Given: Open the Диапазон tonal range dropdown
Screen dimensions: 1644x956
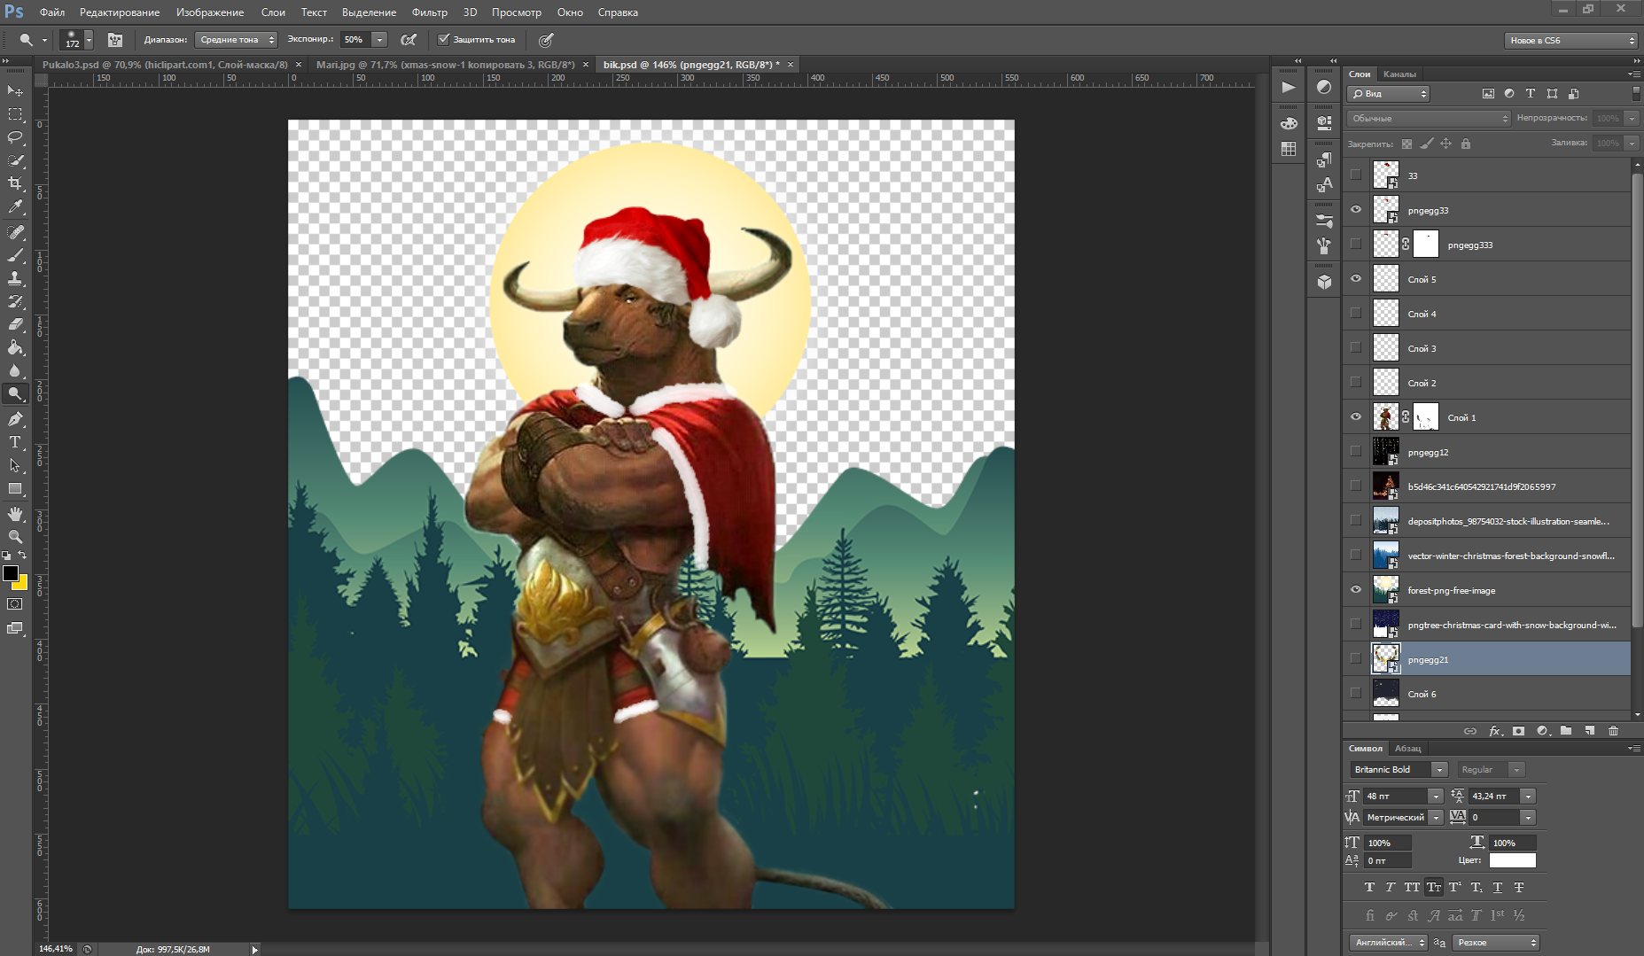Looking at the screenshot, I should [x=236, y=40].
